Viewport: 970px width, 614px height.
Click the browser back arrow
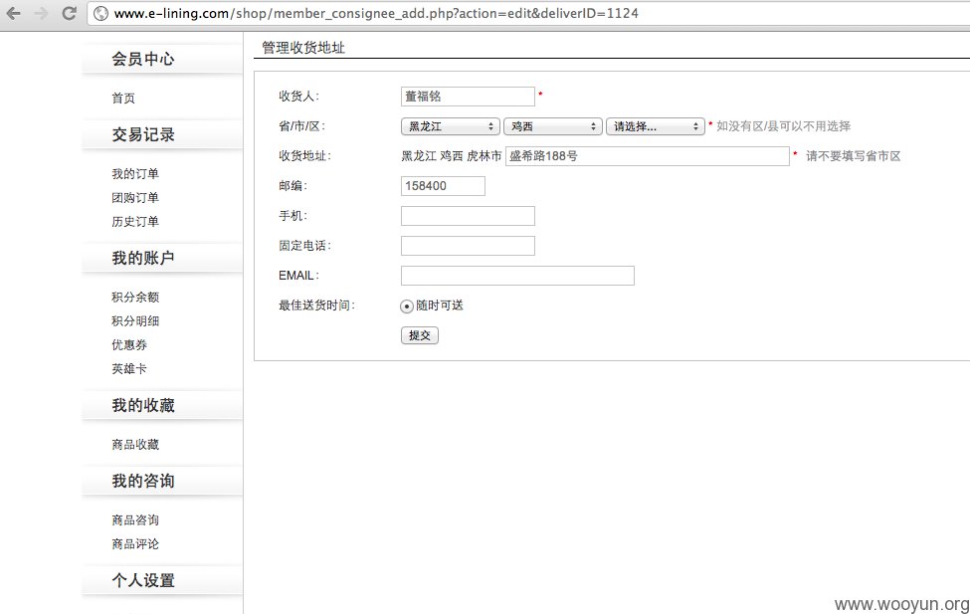(x=14, y=13)
